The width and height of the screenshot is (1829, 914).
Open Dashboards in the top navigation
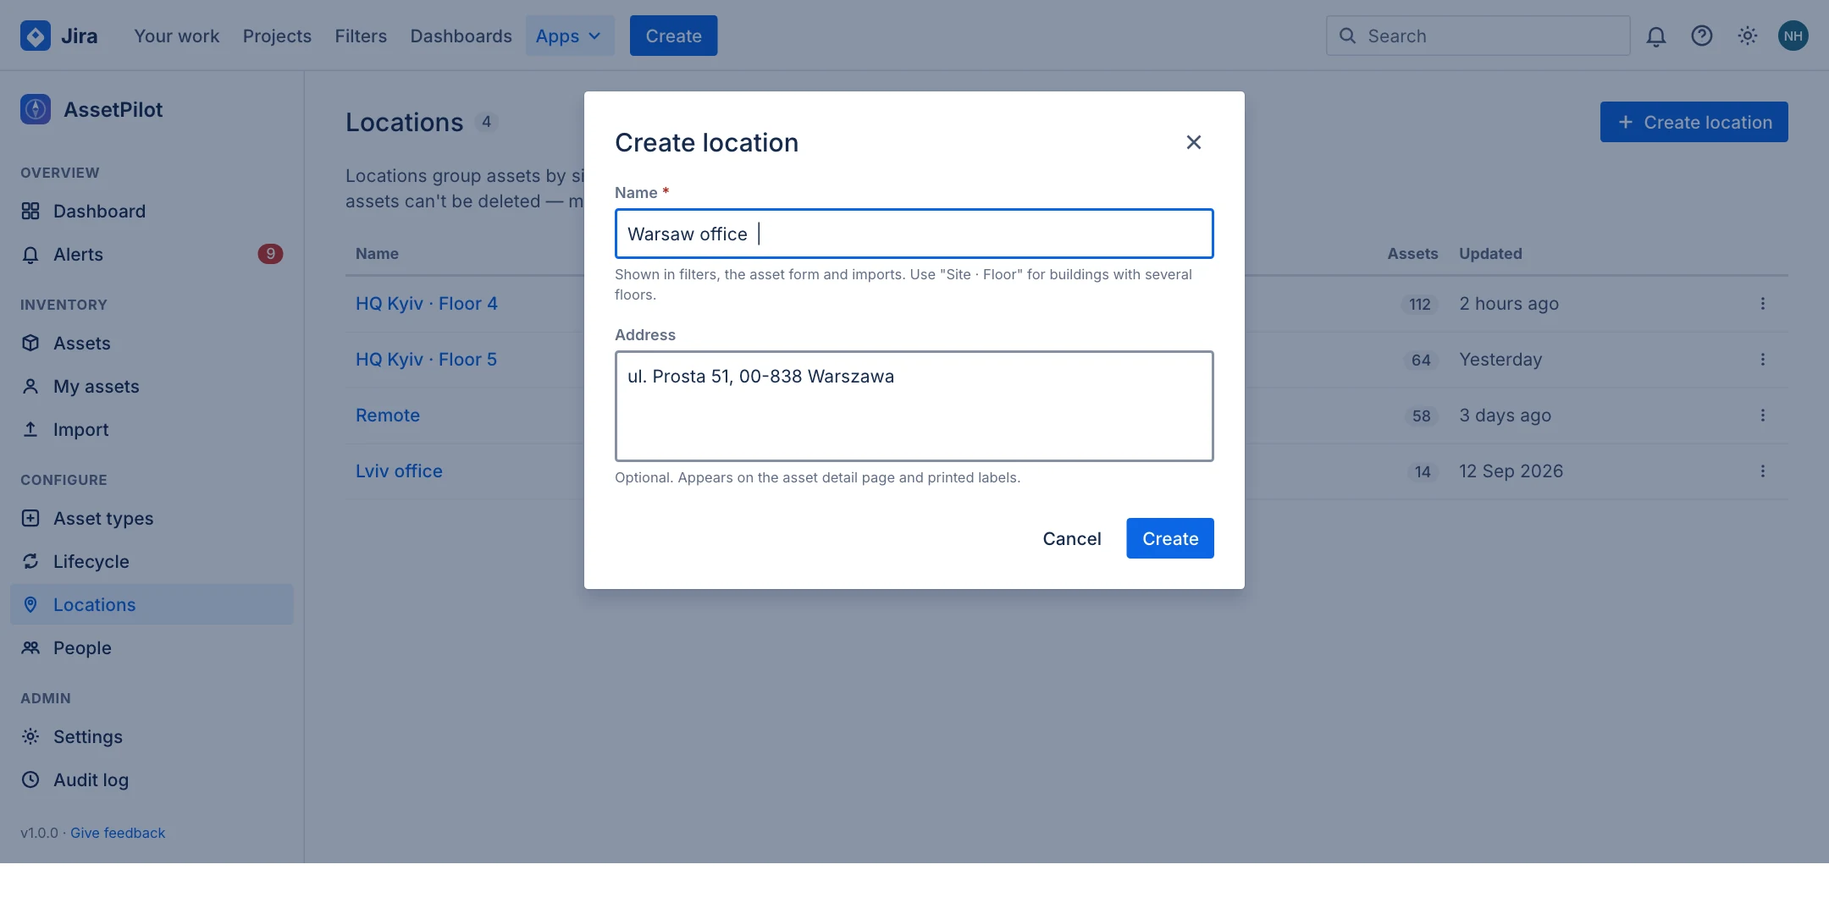coord(461,36)
